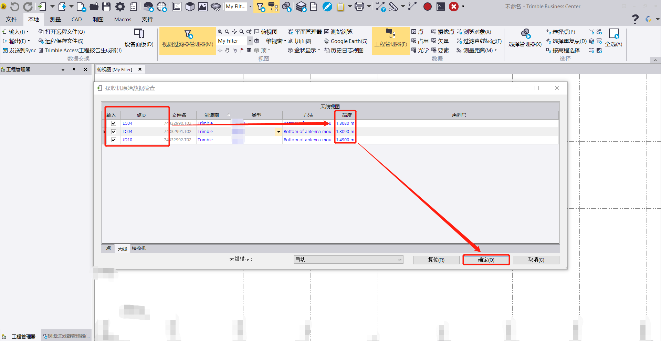Click the Export icon in the top toolbar
661x341 pixels.
(62, 6)
